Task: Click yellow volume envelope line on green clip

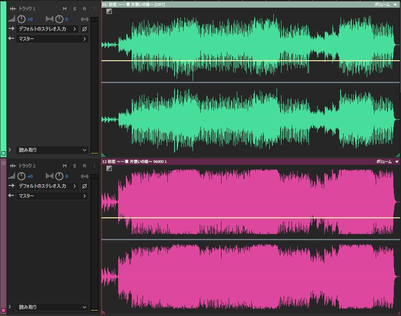Action: [x=251, y=61]
